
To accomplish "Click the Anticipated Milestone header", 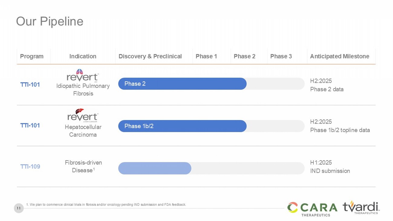I will [339, 56].
